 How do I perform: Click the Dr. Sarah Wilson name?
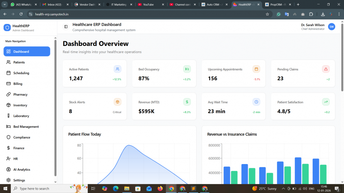pyautogui.click(x=313, y=25)
